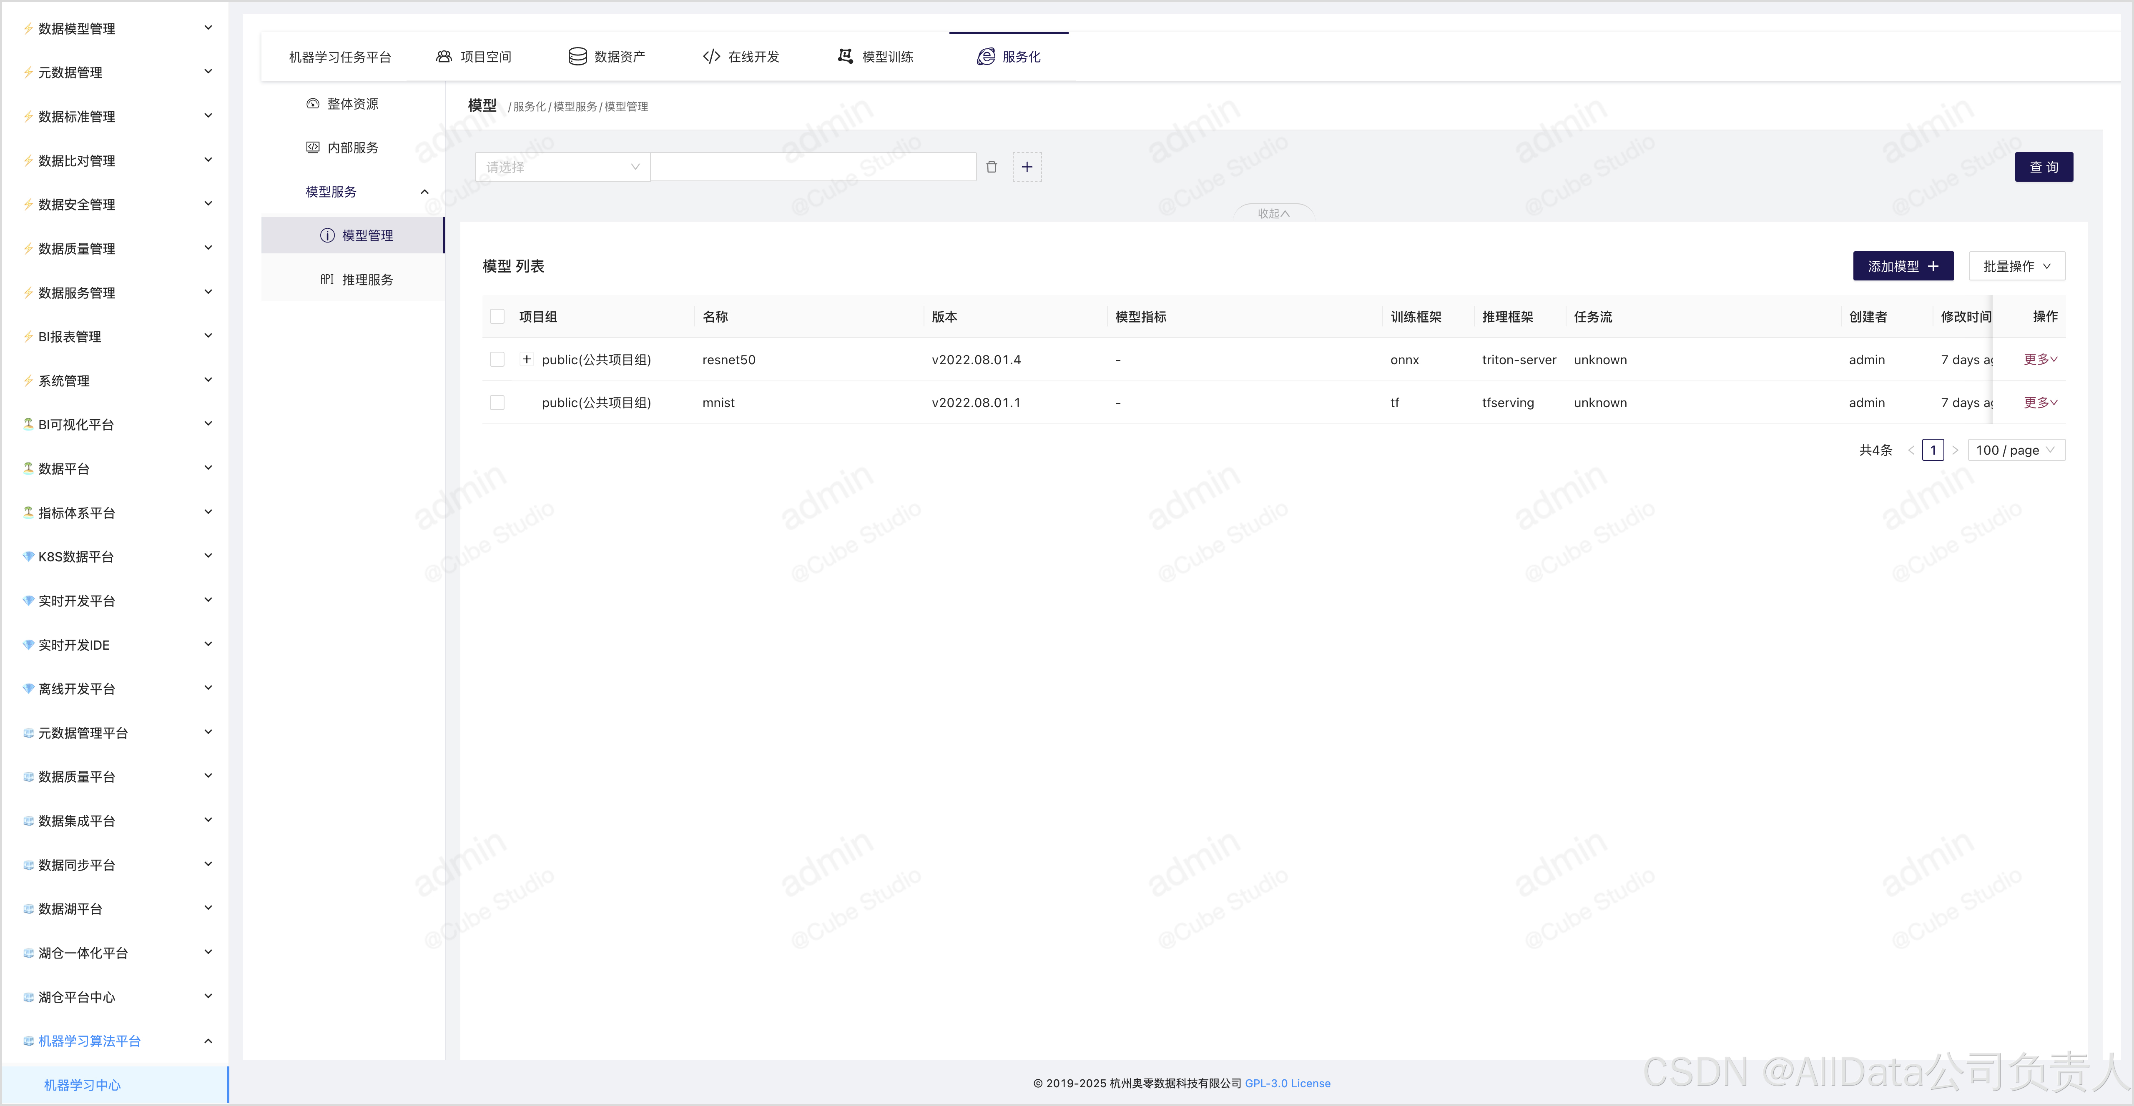Click the API icon beside 推理服务
This screenshot has width=2134, height=1106.
click(x=327, y=280)
